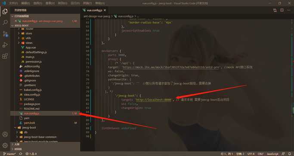Screen dimensions: 294x156
Task: Open notifications bell in status bar
Action: pos(290,154)
